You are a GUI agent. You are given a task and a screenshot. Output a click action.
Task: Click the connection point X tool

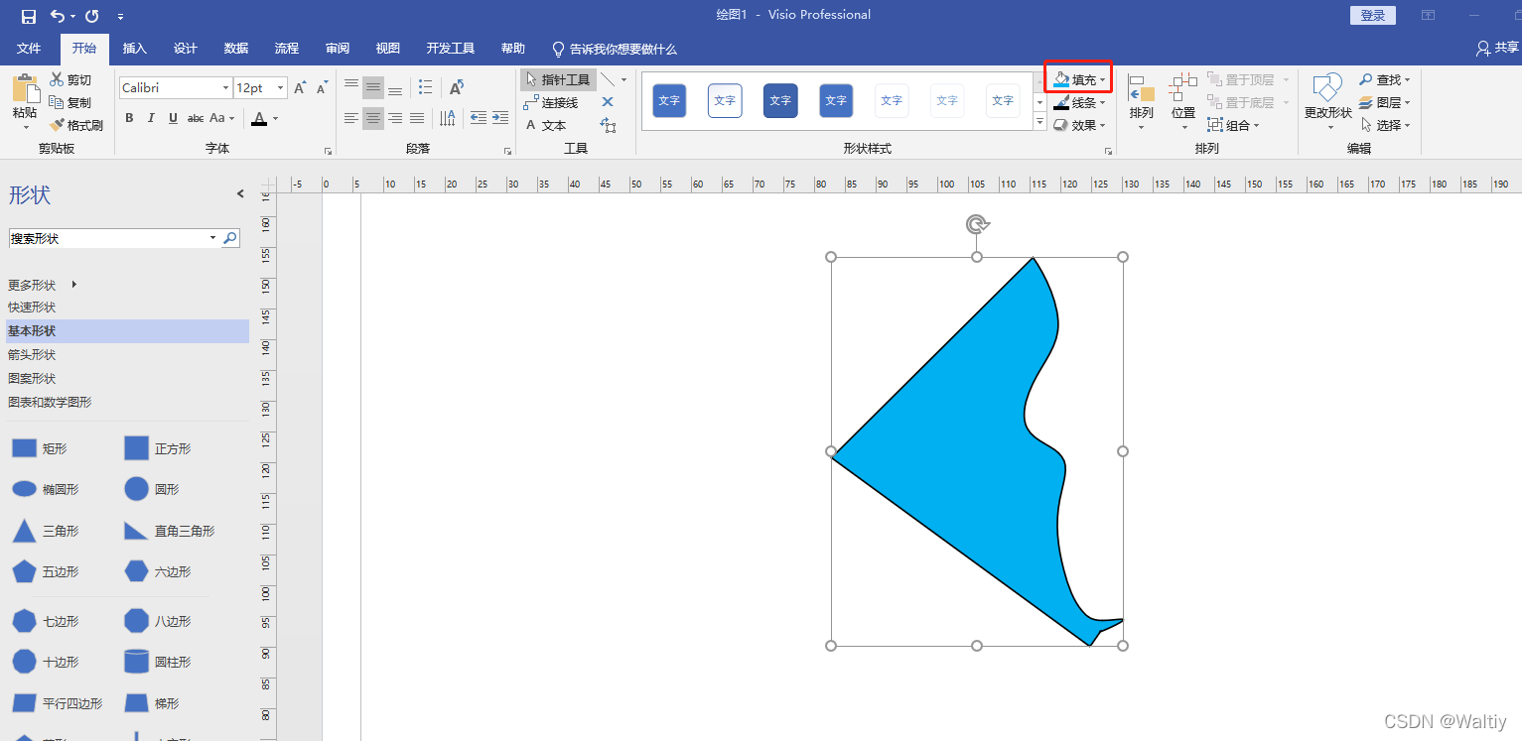point(608,102)
